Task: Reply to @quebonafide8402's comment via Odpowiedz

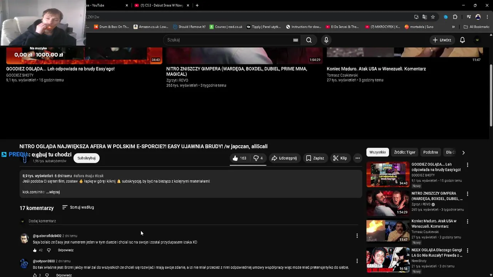Action: tap(65, 250)
